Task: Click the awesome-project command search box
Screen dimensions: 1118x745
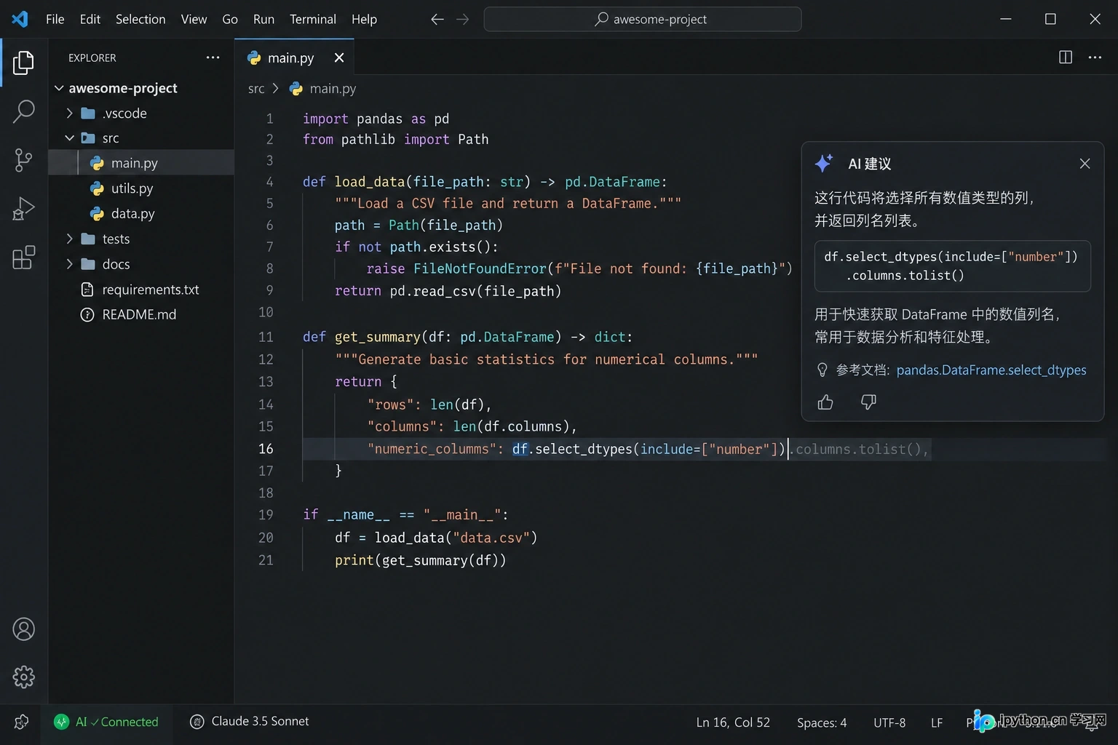Action: [643, 20]
